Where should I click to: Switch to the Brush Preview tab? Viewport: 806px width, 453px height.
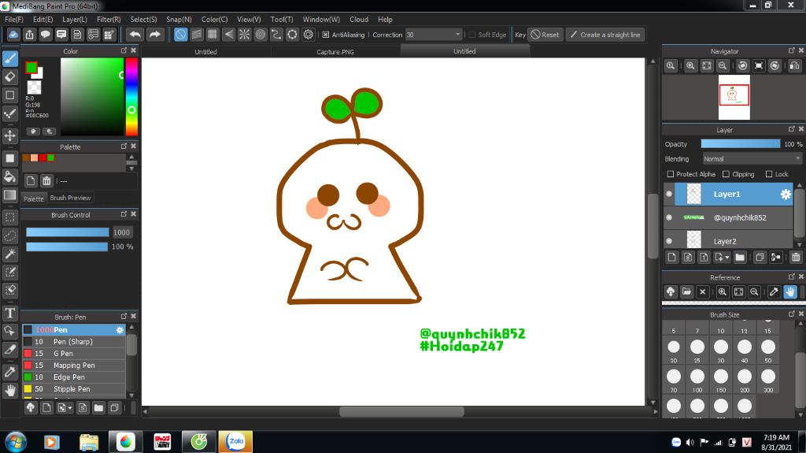pos(70,198)
